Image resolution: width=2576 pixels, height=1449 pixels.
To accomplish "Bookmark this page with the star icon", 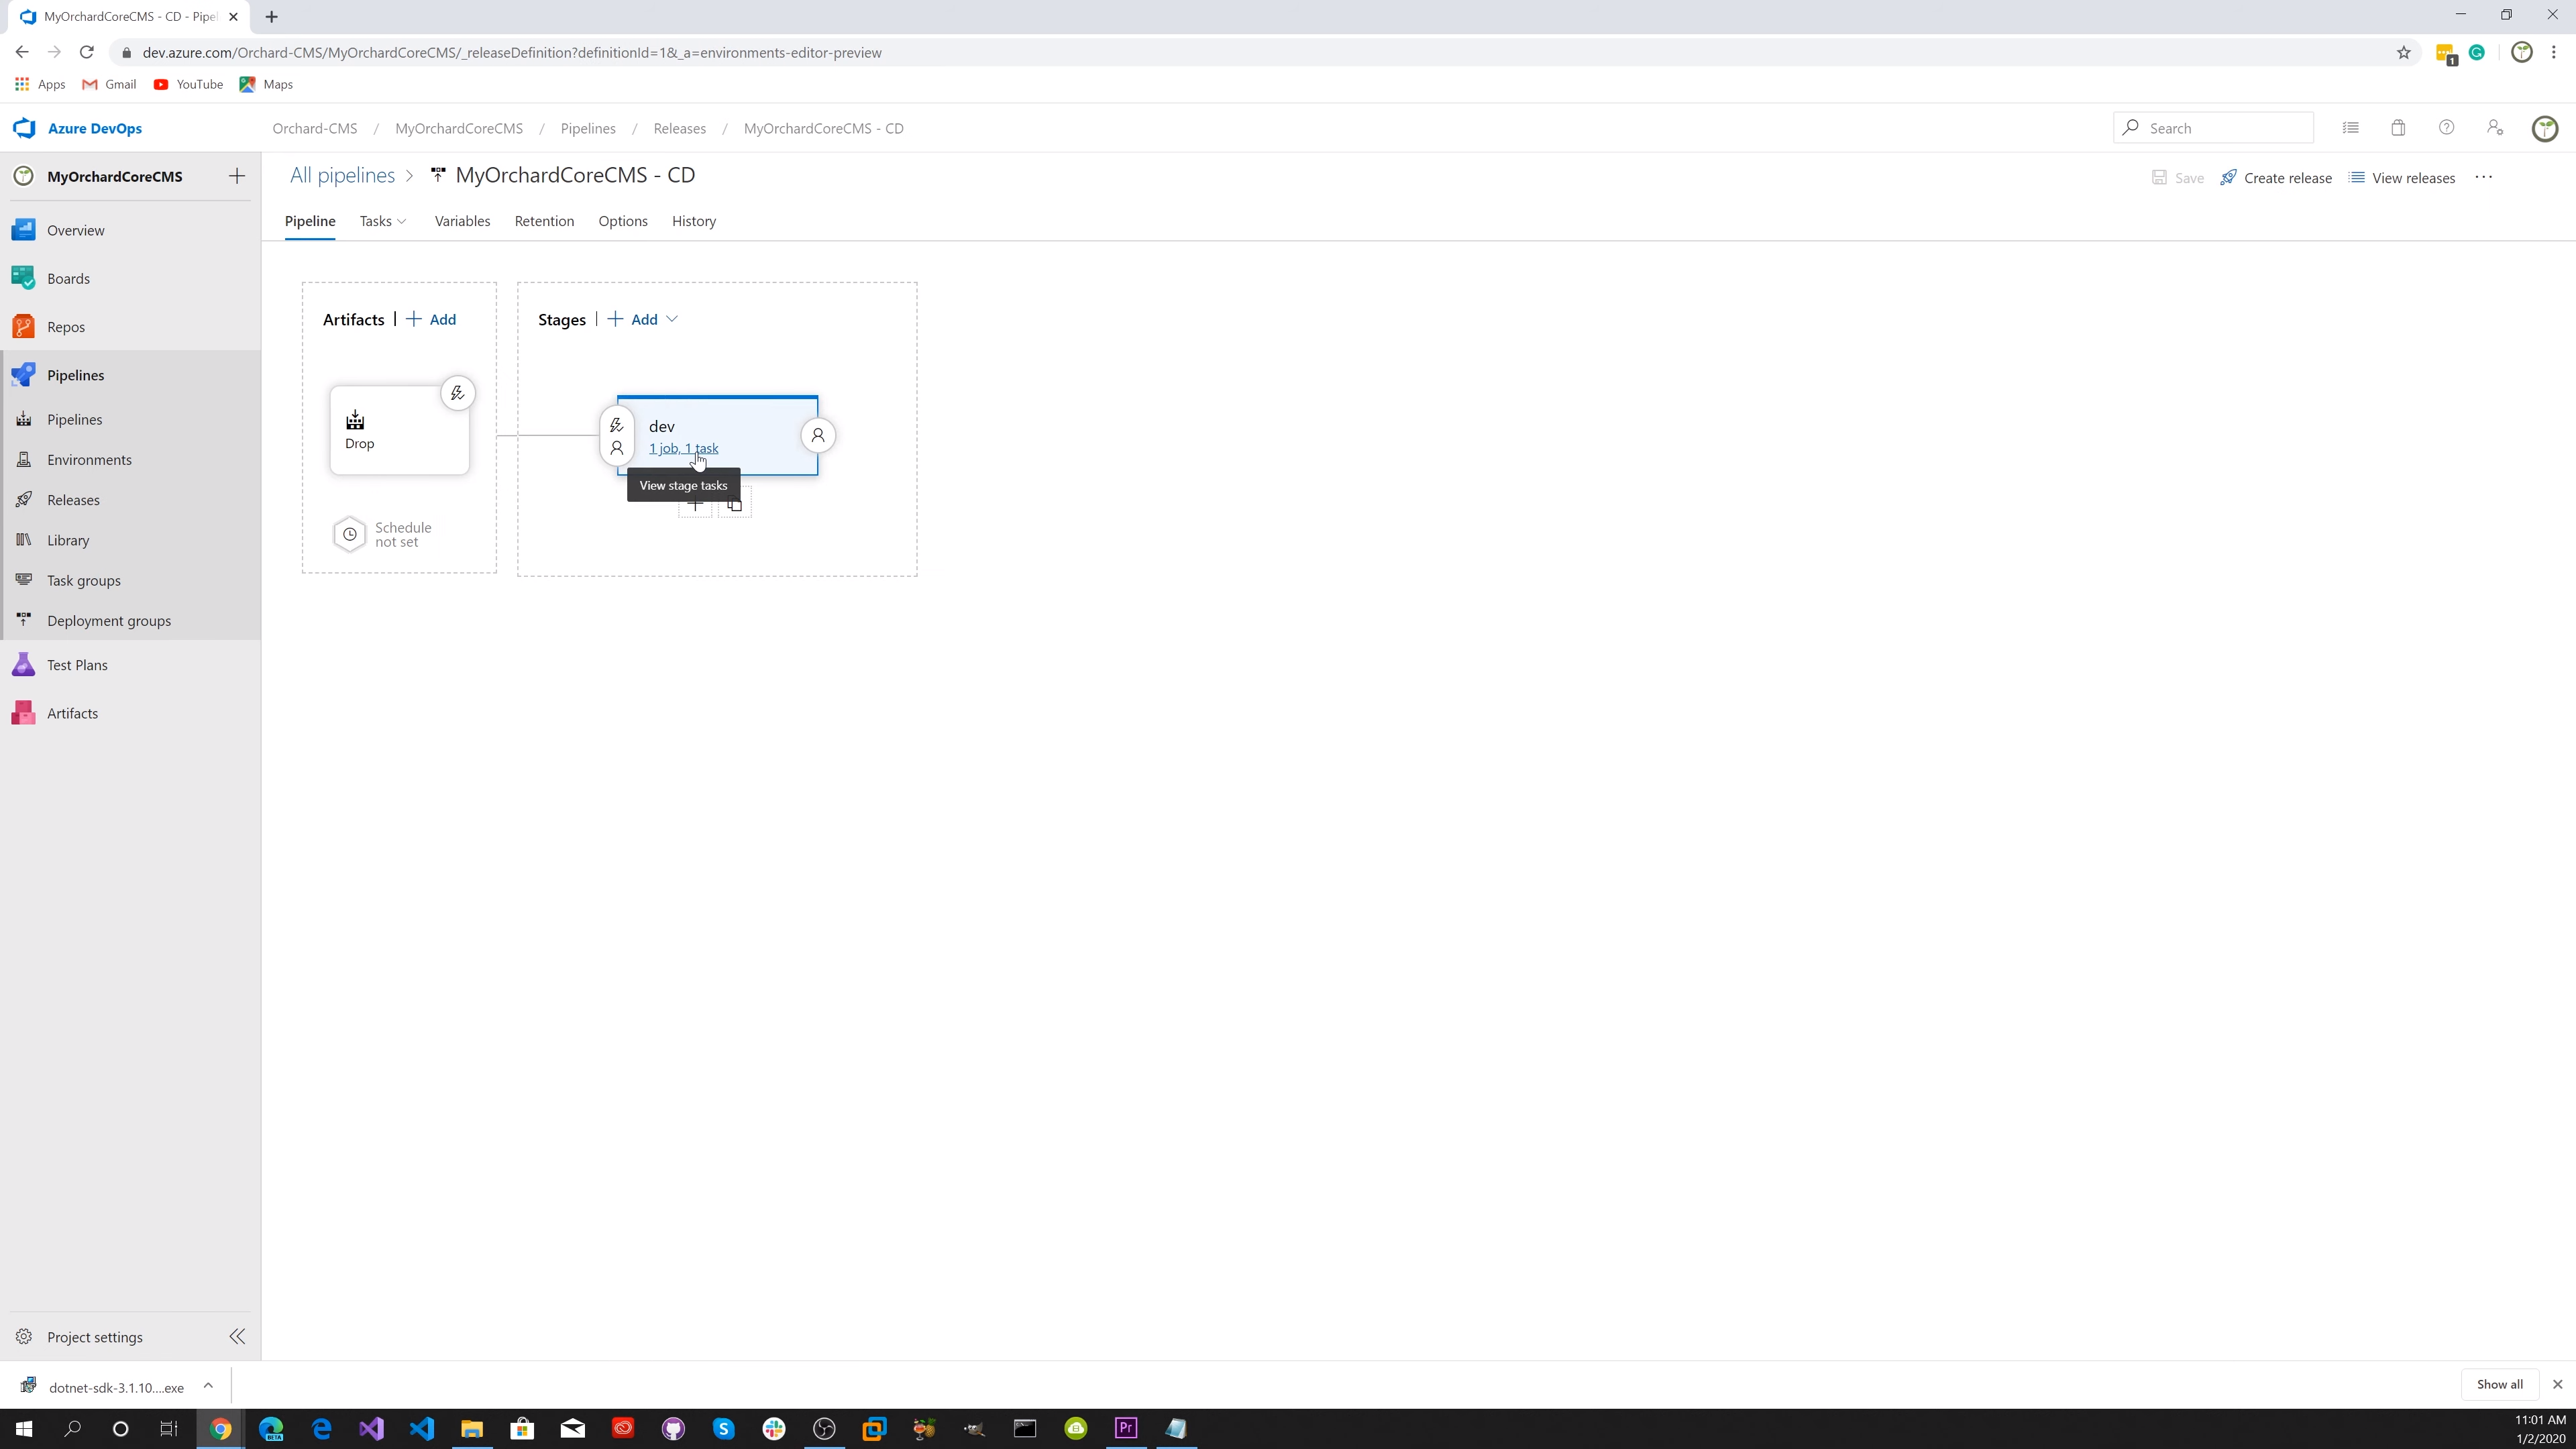I will [2404, 52].
